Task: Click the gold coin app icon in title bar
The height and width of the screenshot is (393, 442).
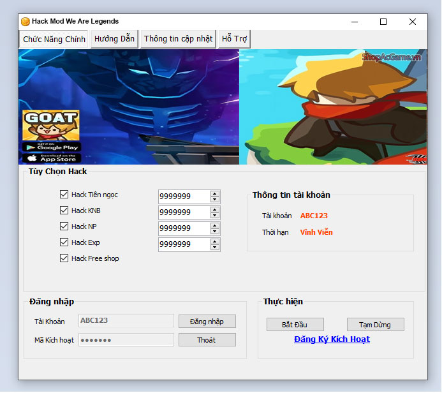Action: coord(26,22)
